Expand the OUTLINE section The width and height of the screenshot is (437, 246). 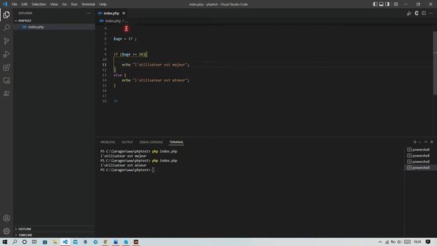click(x=54, y=229)
